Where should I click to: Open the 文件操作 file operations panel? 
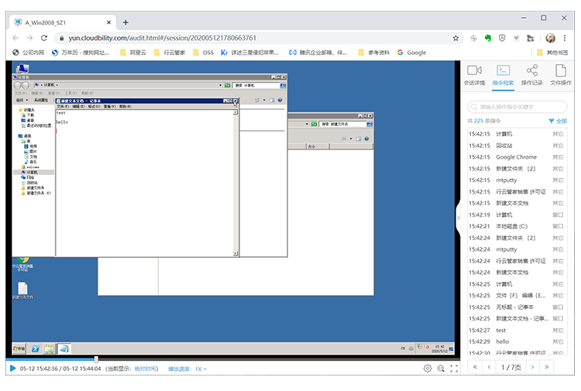pyautogui.click(x=560, y=75)
